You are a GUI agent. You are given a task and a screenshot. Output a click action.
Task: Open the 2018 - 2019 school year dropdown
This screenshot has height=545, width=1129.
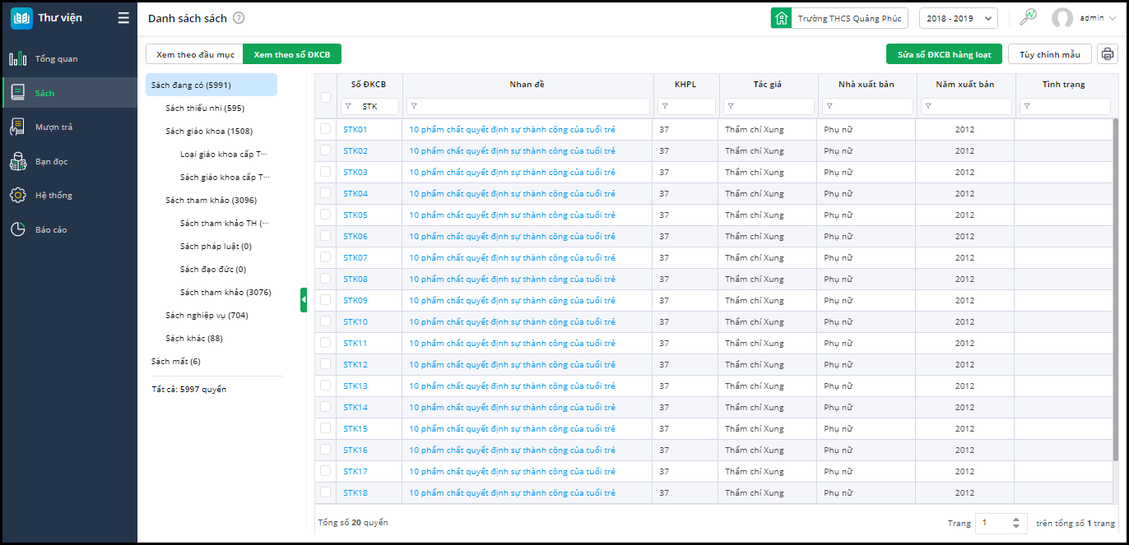958,18
